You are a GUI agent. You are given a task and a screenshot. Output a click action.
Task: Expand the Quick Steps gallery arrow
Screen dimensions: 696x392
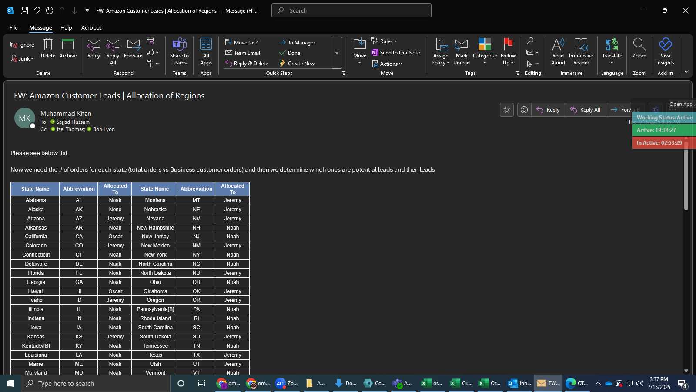(x=337, y=53)
